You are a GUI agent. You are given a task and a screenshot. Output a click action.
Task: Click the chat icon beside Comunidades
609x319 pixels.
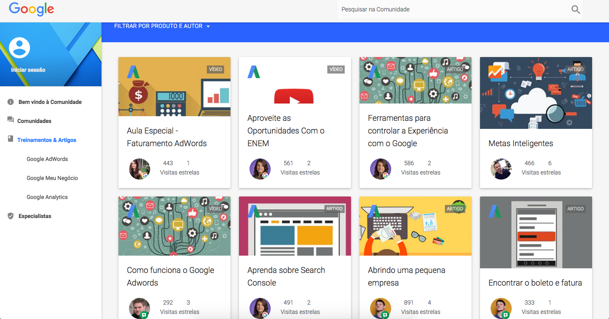(11, 120)
